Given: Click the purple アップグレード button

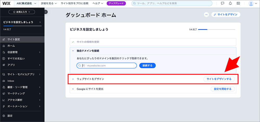Looking at the screenshot, I should tap(116, 3).
